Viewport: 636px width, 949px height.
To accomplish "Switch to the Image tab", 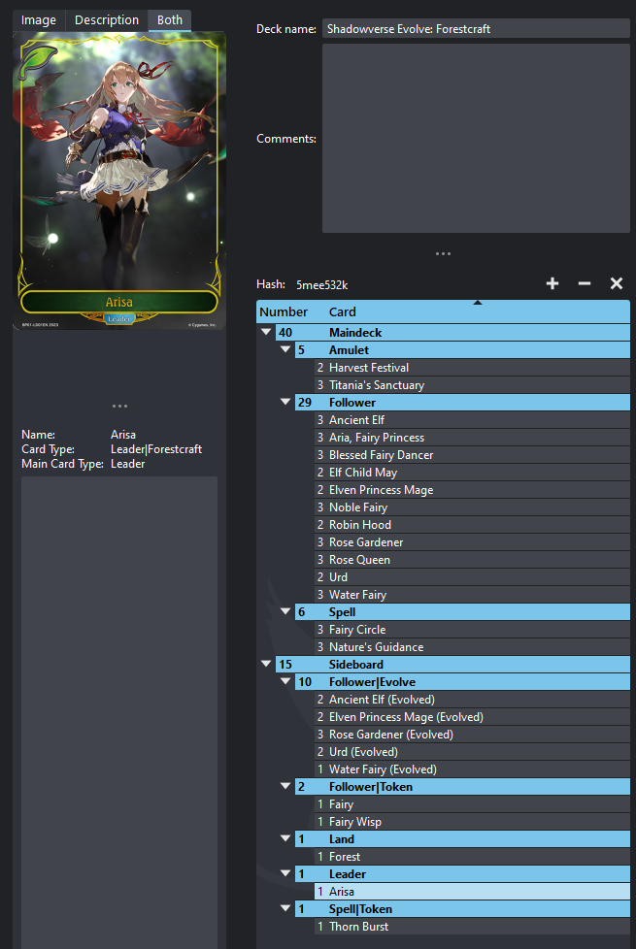I will pyautogui.click(x=39, y=20).
